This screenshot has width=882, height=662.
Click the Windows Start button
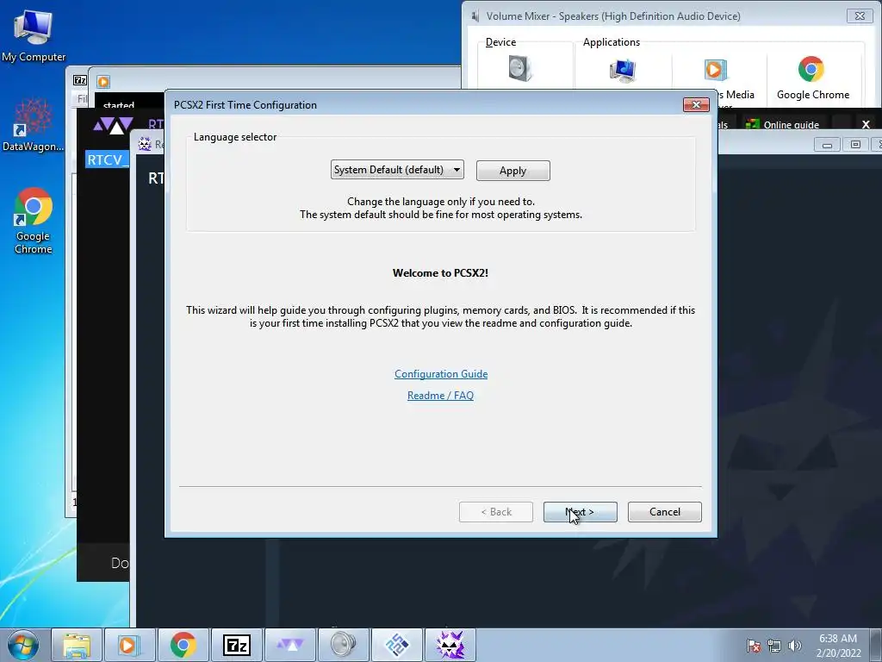(23, 645)
